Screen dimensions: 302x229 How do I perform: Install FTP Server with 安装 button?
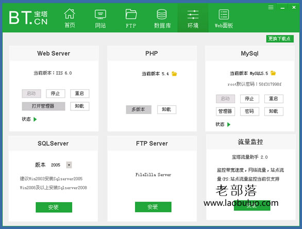153,207
